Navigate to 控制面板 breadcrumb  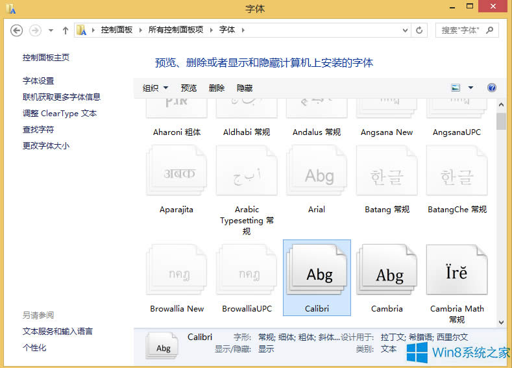[117, 30]
